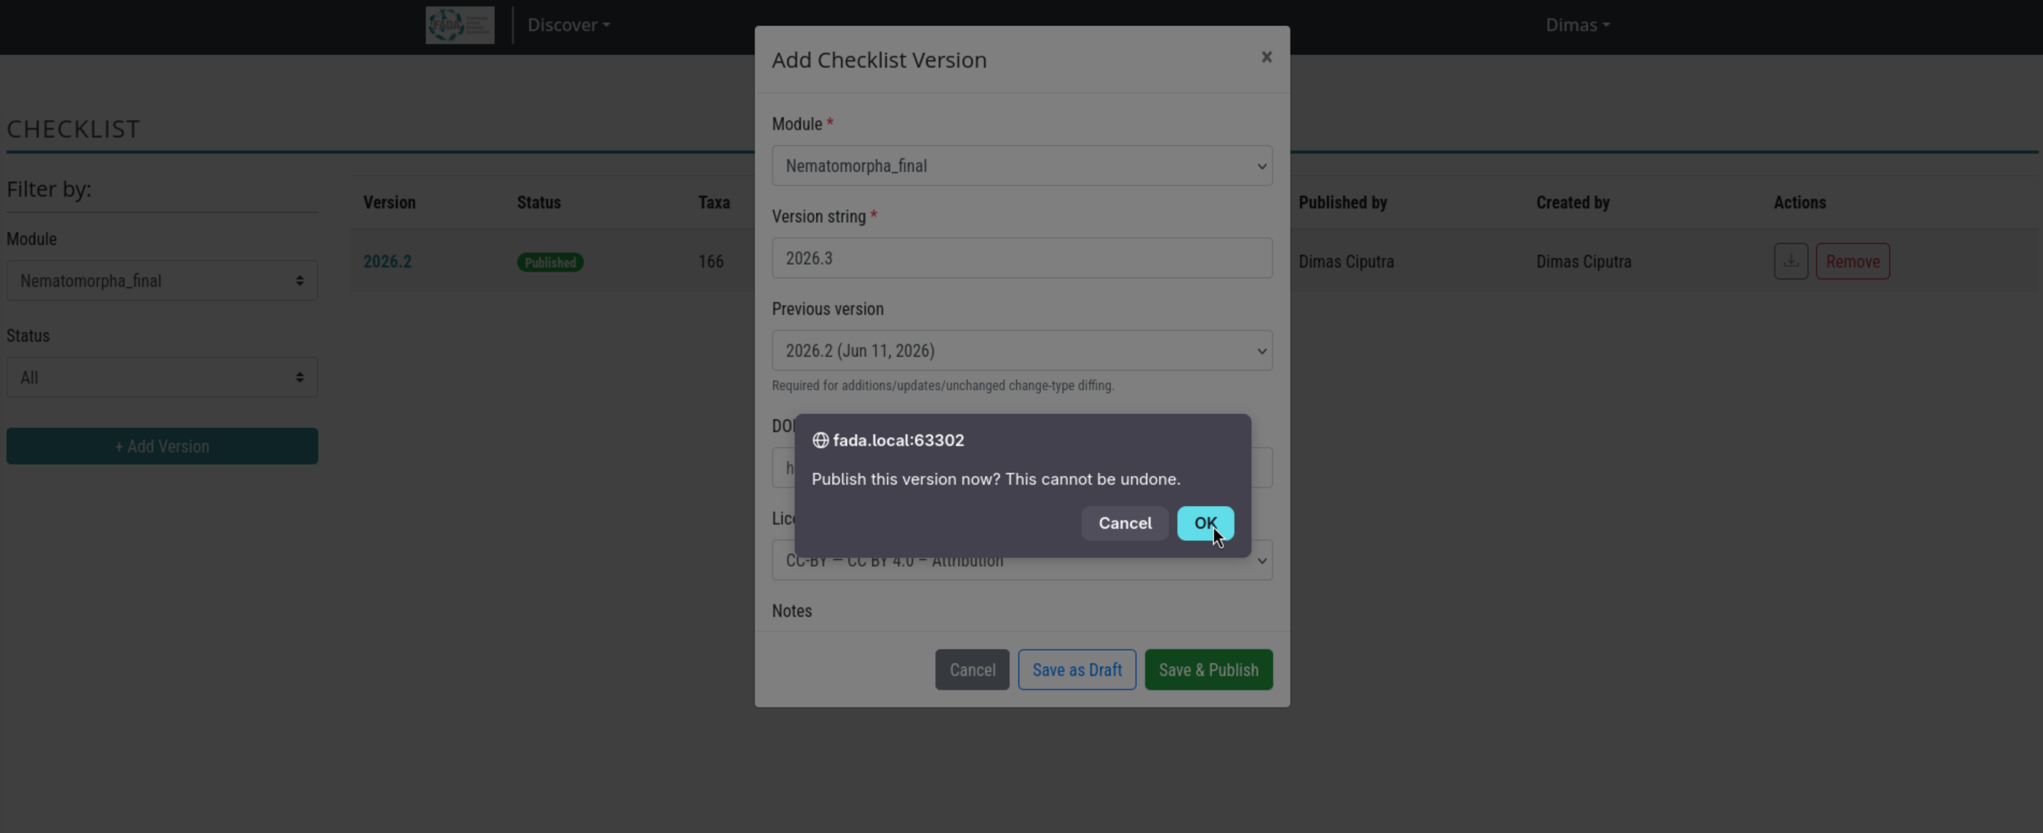Screen dimensions: 2043x833
Task: Cancel the publish confirmation dialog
Action: (1125, 523)
